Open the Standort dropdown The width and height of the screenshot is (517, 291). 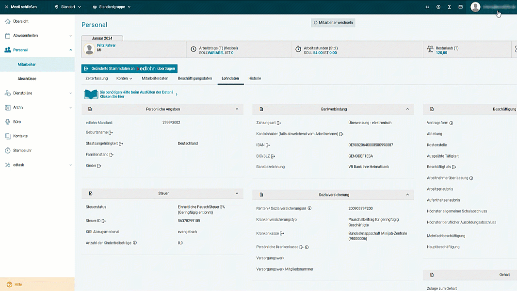68,7
